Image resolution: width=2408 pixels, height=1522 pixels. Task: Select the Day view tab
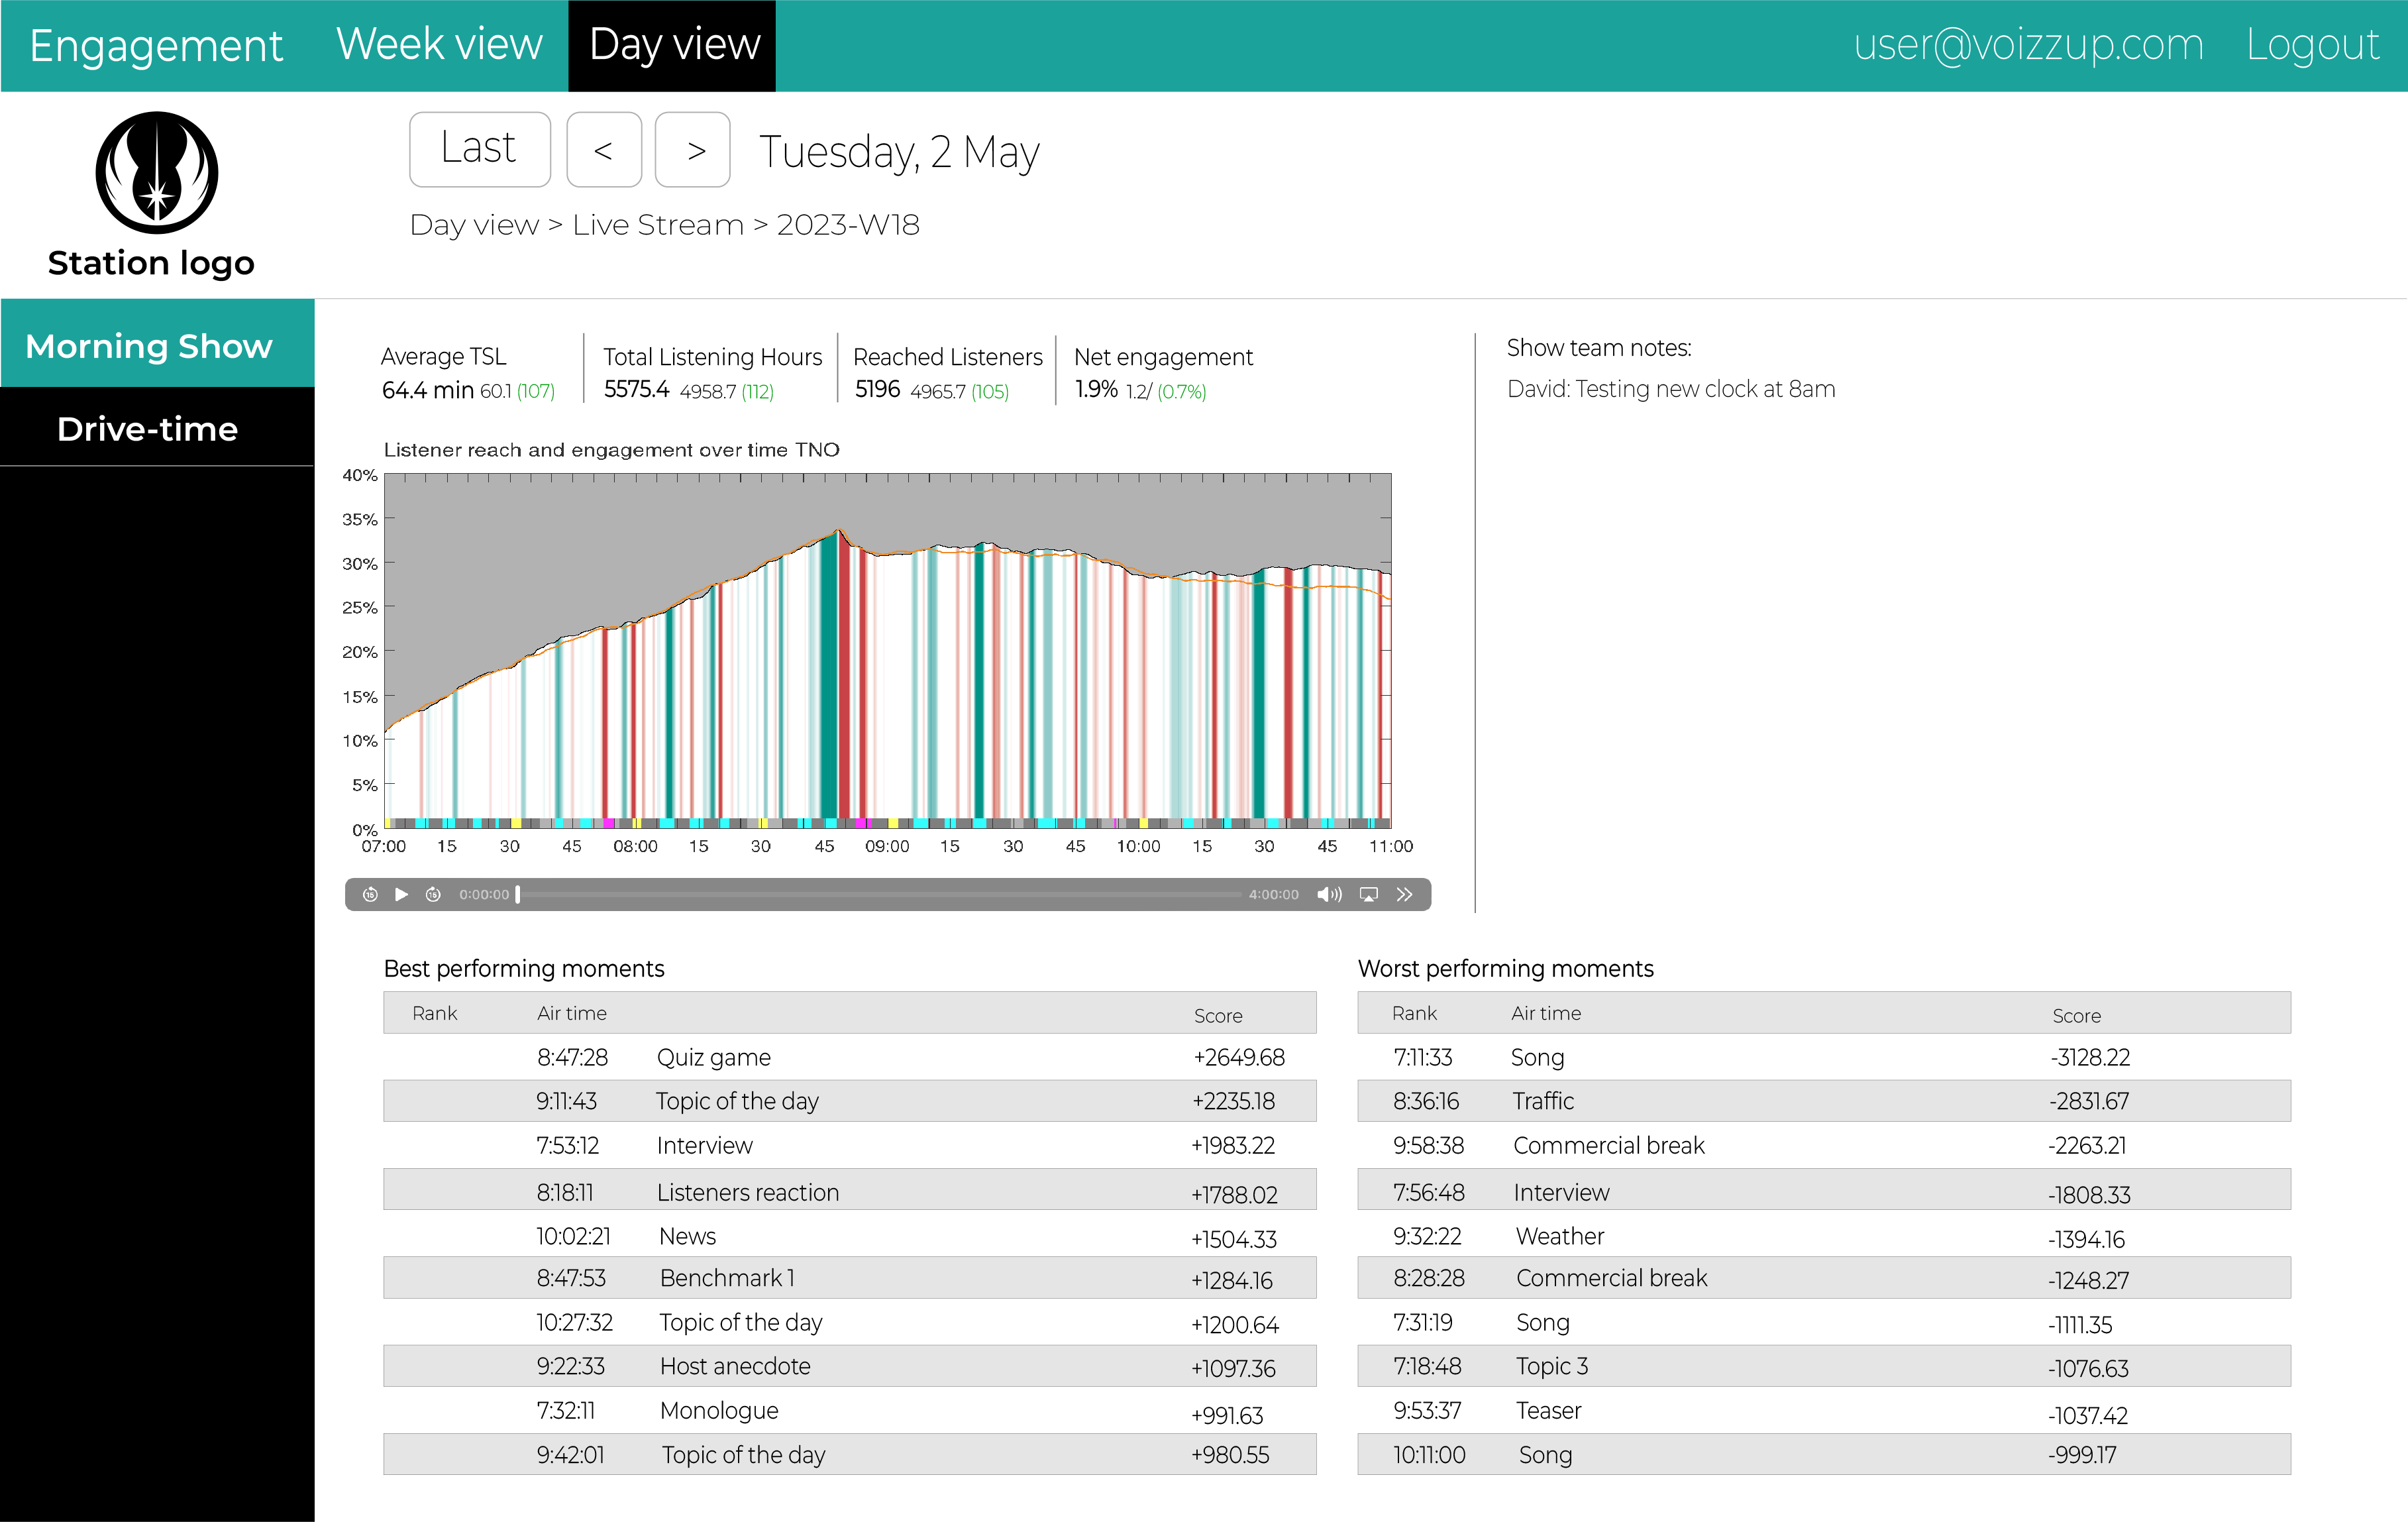click(x=673, y=45)
